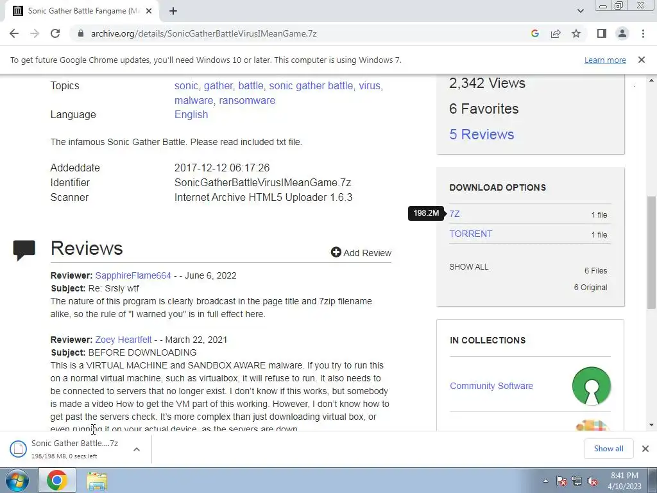Image resolution: width=657 pixels, height=493 pixels.
Task: Click the Reviews speech bubble icon
Action: coord(24,250)
